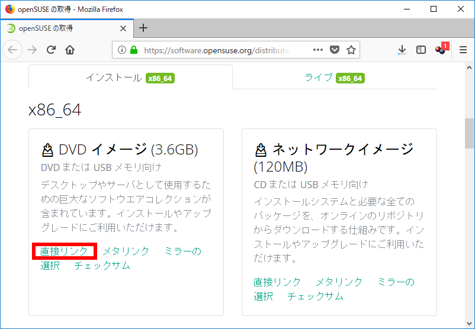475x329 pixels.
Task: Reload the current page
Action: [x=51, y=50]
